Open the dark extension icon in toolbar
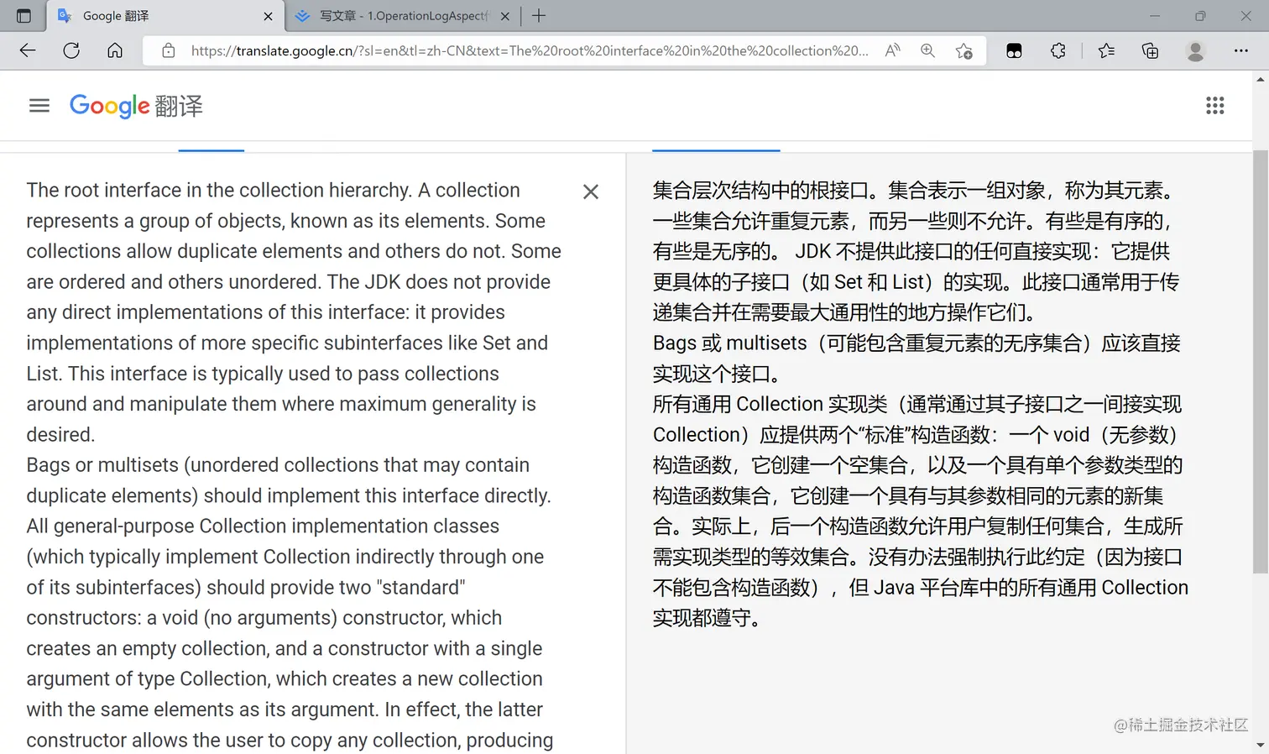This screenshot has height=754, width=1269. (x=1014, y=50)
